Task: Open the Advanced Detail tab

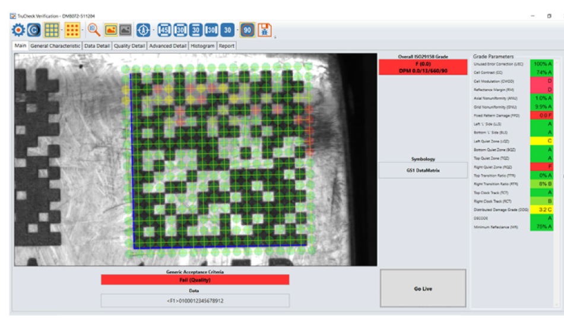Action: pyautogui.click(x=167, y=46)
